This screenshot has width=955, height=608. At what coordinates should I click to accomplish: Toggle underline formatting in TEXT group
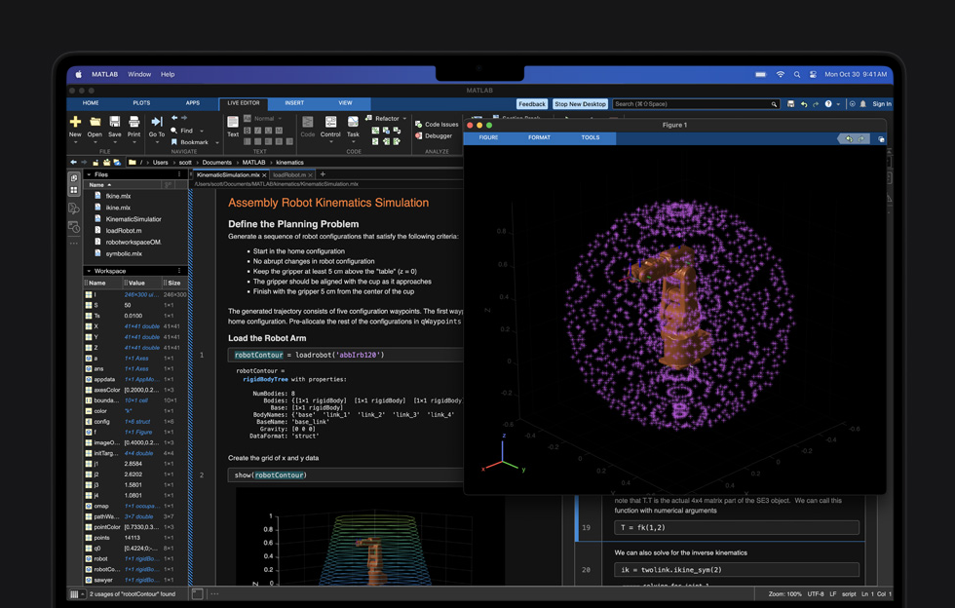tap(268, 131)
